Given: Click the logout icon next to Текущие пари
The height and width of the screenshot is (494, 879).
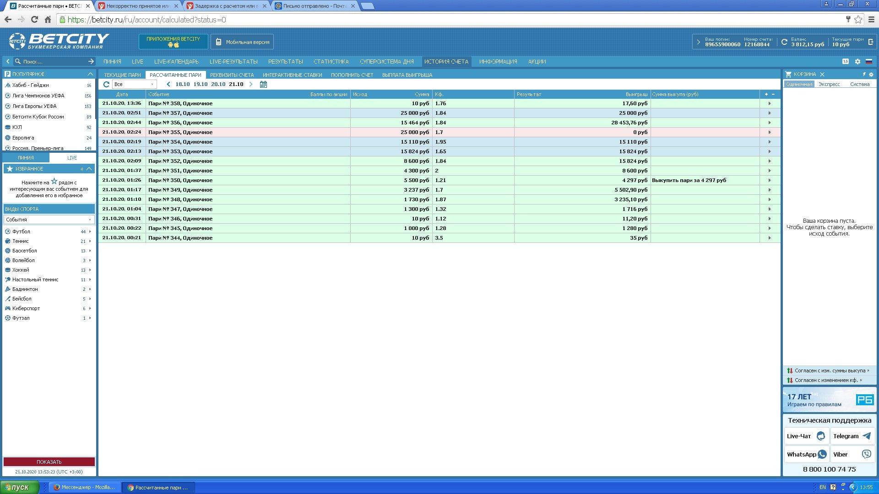Looking at the screenshot, I should (x=870, y=42).
